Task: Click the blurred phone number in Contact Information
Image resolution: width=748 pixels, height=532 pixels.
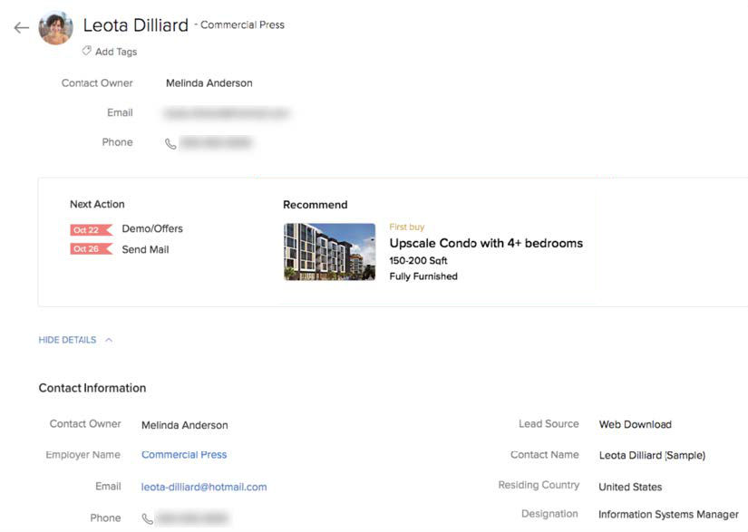Action: (x=193, y=517)
